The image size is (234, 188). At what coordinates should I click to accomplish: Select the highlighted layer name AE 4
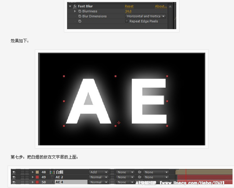pos(59,182)
